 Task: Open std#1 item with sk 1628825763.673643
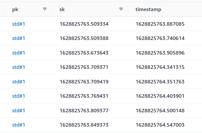19,53
